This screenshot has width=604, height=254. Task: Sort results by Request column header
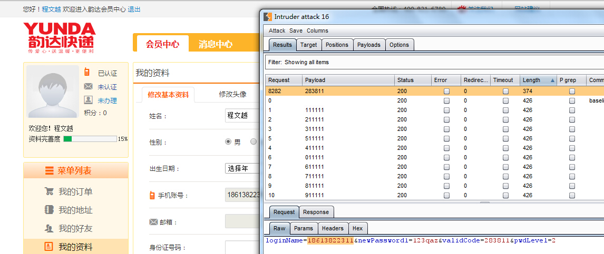(x=284, y=80)
